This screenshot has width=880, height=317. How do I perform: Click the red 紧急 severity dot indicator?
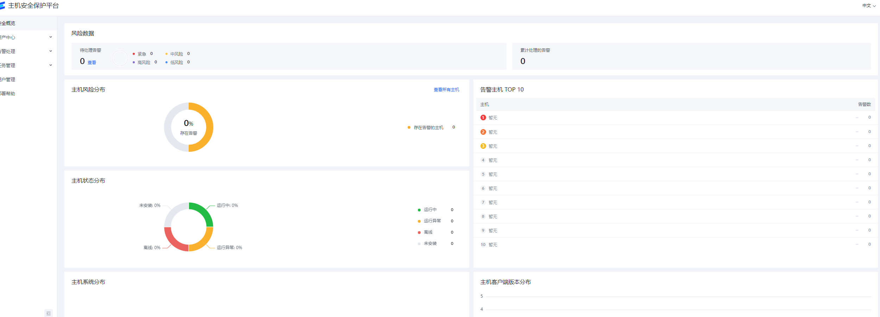point(133,53)
